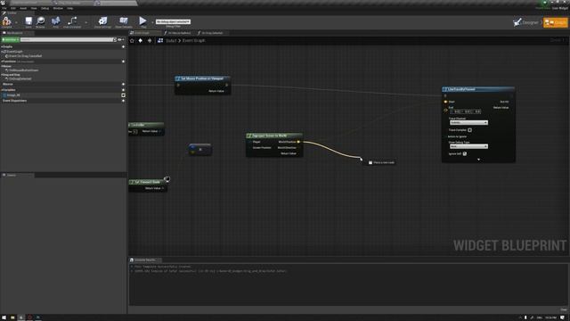This screenshot has width=570, height=321.
Task: Open the Debug menu
Action: [x=45, y=8]
